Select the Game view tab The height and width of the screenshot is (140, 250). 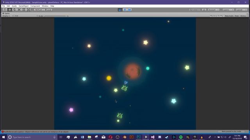(x=6, y=14)
